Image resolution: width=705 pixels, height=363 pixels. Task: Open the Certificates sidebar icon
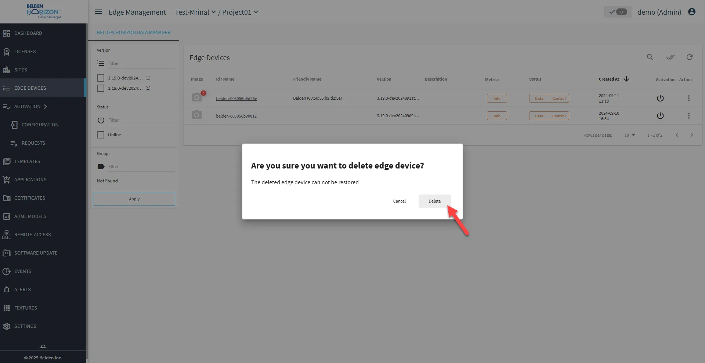click(7, 198)
